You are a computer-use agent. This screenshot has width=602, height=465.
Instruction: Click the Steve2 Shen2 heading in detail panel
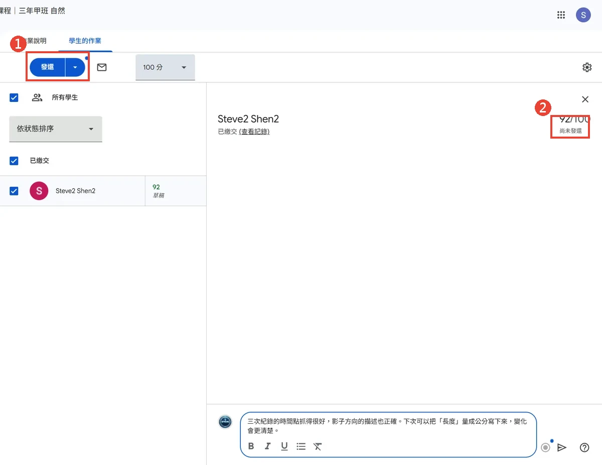(248, 119)
